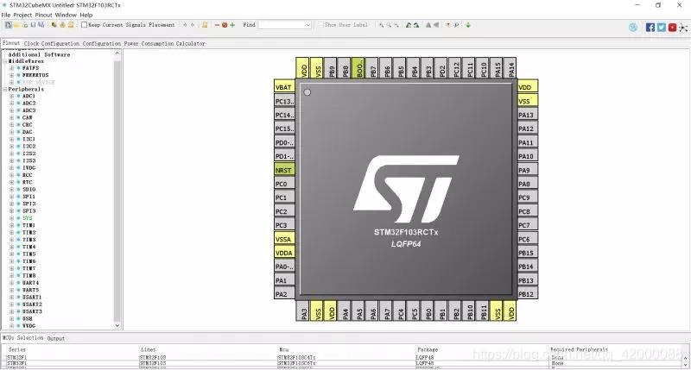This screenshot has height=370, width=691.
Task: Click the Package column header
Action: pos(428,350)
